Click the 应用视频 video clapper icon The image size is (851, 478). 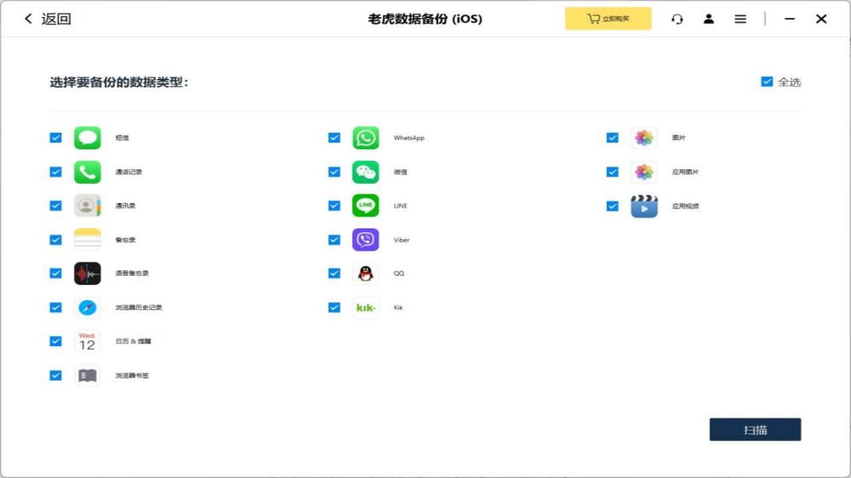pyautogui.click(x=643, y=205)
